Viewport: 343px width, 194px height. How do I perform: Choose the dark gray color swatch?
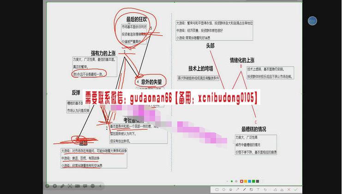(x=257, y=181)
